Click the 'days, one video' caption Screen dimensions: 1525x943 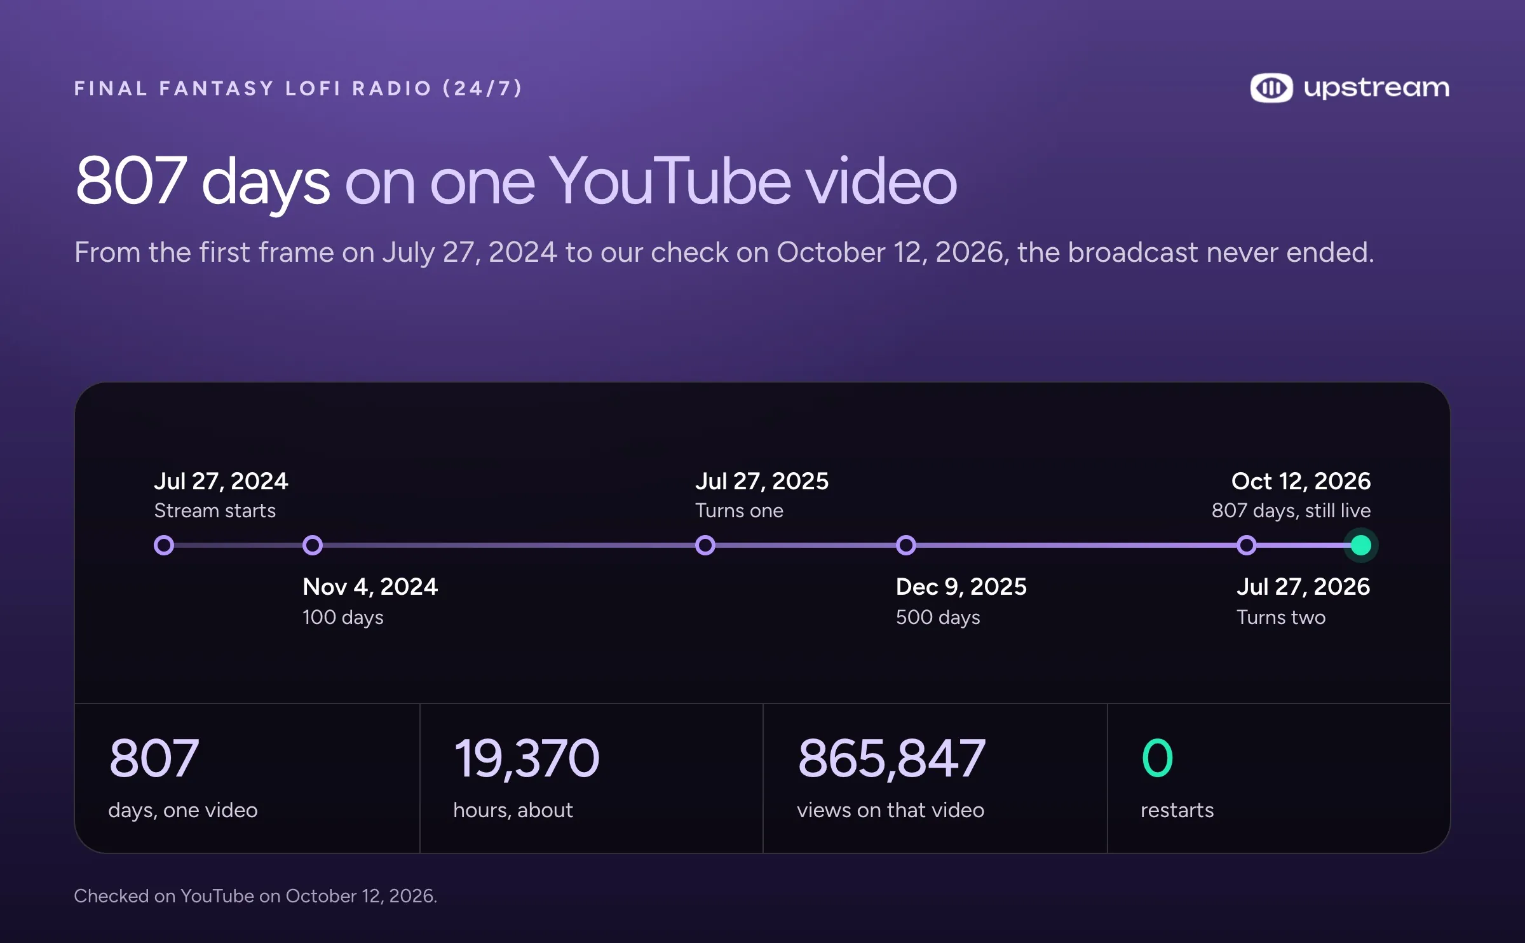183,810
